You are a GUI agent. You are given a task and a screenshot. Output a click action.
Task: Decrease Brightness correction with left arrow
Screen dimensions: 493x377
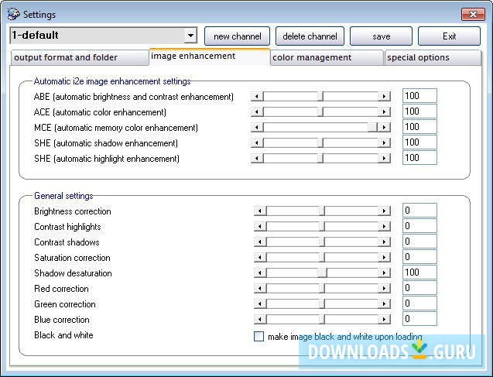(260, 211)
